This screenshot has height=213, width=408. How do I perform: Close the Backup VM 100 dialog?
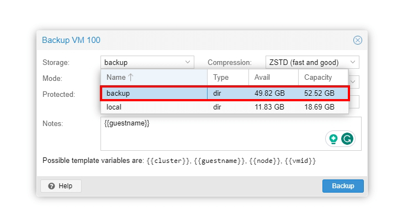358,40
